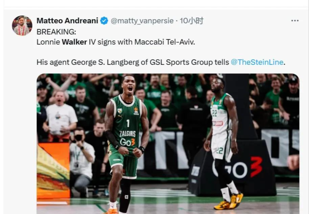Click the 10小时 timestamp of the tweet

[x=192, y=21]
